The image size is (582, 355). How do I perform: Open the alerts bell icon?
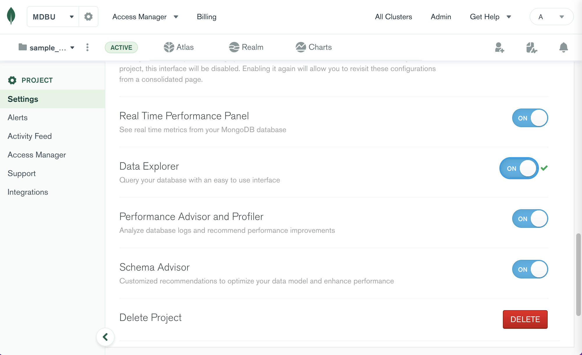[563, 47]
